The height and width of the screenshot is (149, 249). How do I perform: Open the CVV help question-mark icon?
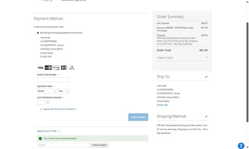pos(48,102)
